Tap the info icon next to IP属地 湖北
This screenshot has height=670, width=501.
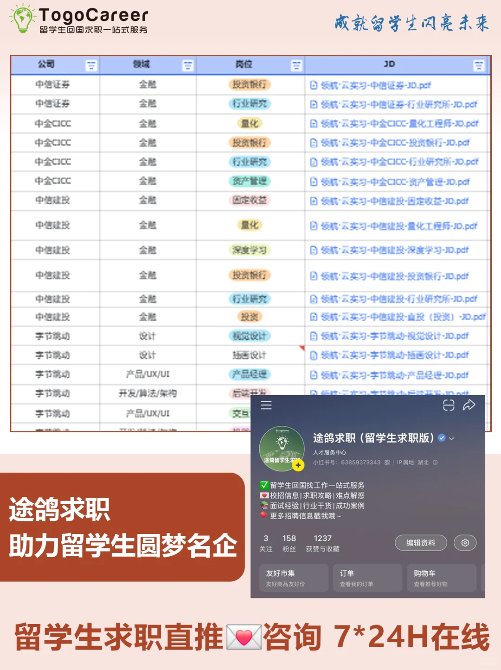435,462
